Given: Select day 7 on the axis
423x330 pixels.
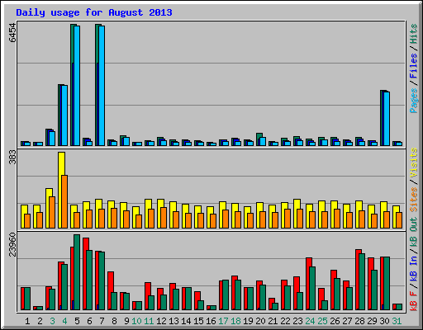Looking at the screenshot, I should [102, 321].
